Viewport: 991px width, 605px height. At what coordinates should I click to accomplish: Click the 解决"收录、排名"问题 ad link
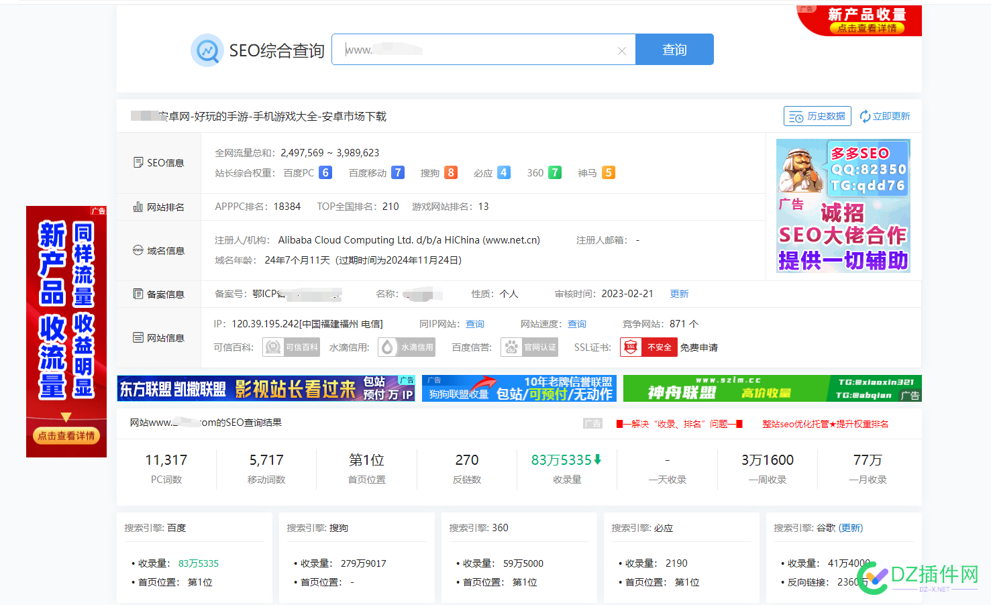click(679, 424)
